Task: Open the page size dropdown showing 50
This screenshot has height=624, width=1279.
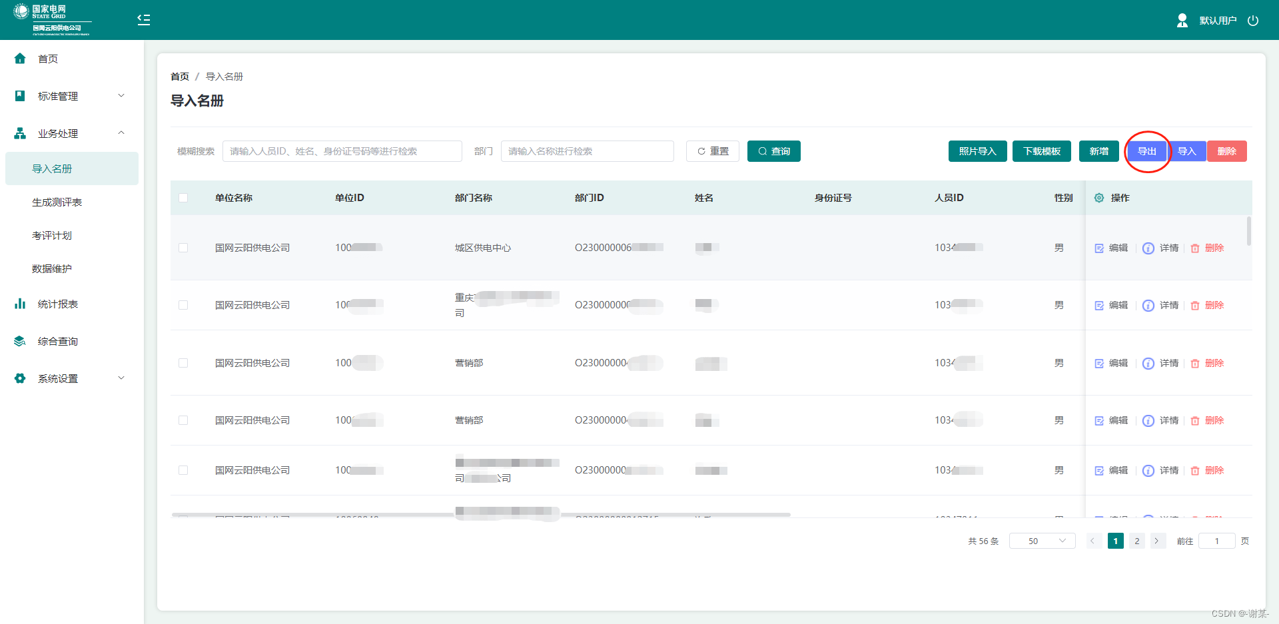Action: click(1041, 541)
